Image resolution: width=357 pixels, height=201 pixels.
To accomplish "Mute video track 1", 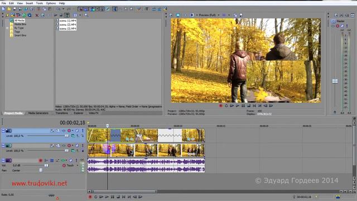I will pyautogui.click(x=77, y=131).
